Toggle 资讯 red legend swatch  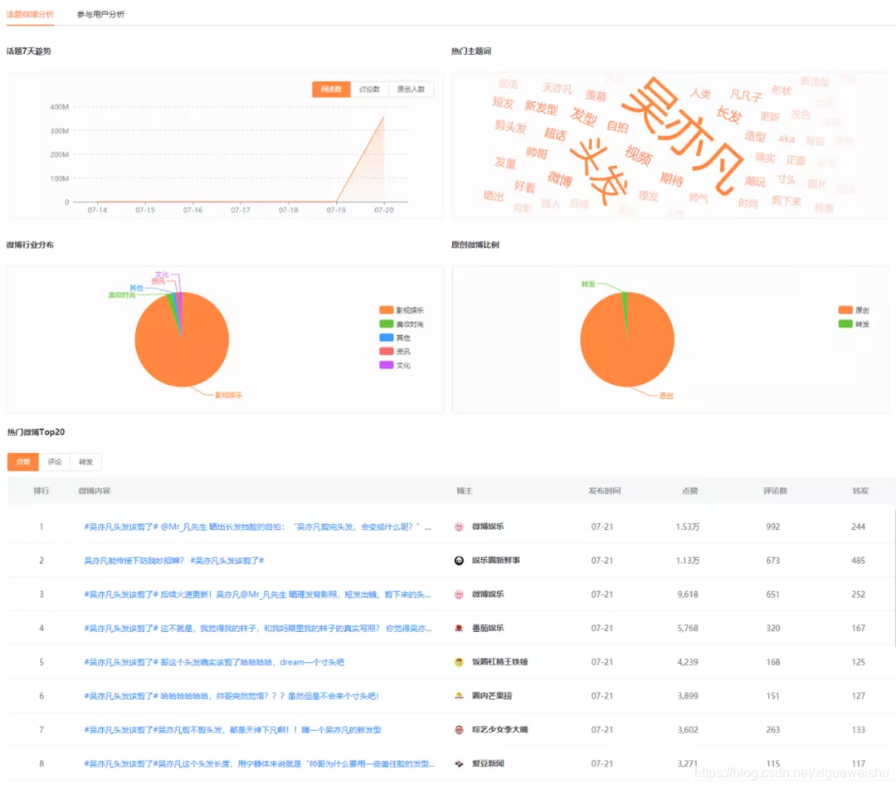point(387,351)
